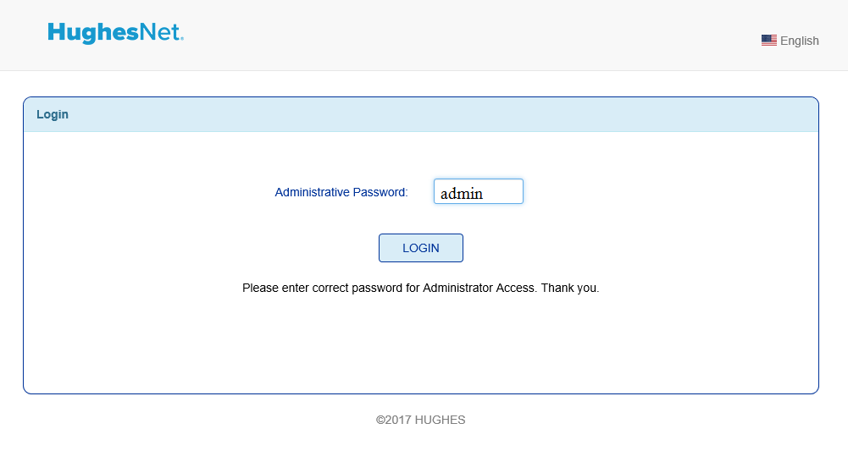Click the word 'English' next to the flag
This screenshot has height=451, width=848.
pyautogui.click(x=800, y=41)
